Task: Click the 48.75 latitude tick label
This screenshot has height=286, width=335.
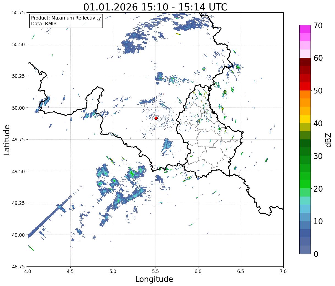Action: (x=18, y=267)
